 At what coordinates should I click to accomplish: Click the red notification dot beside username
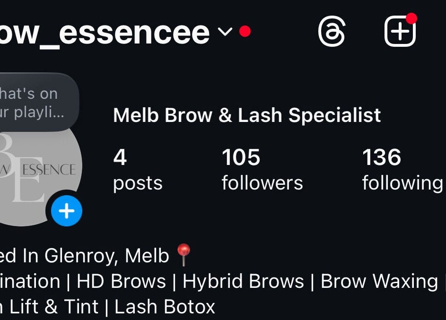pyautogui.click(x=245, y=31)
